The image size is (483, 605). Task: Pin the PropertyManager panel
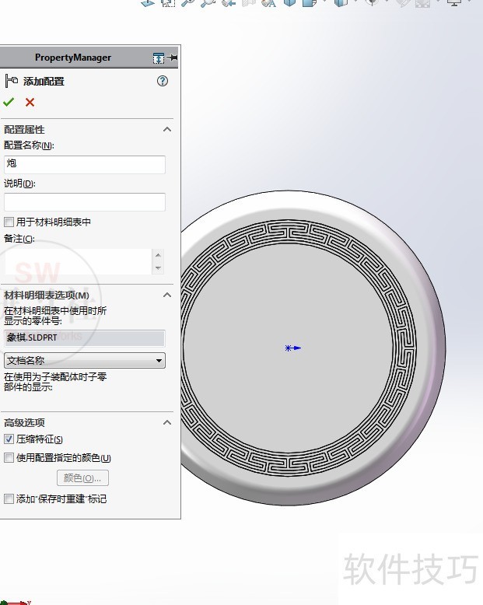(173, 58)
